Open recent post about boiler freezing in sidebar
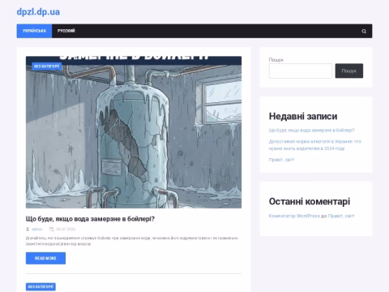This screenshot has width=389, height=292. click(x=311, y=130)
